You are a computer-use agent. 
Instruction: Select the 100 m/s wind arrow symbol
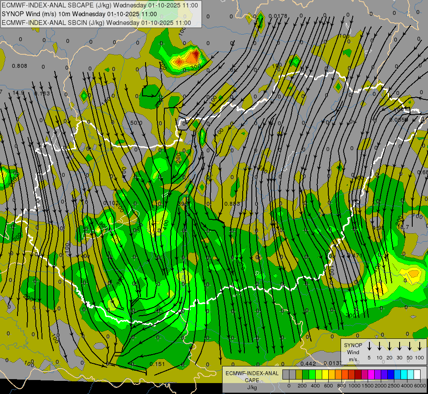(420, 346)
